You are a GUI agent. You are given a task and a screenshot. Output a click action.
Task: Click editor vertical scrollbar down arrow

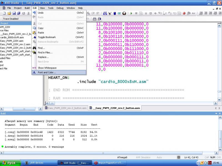(x=219, y=100)
